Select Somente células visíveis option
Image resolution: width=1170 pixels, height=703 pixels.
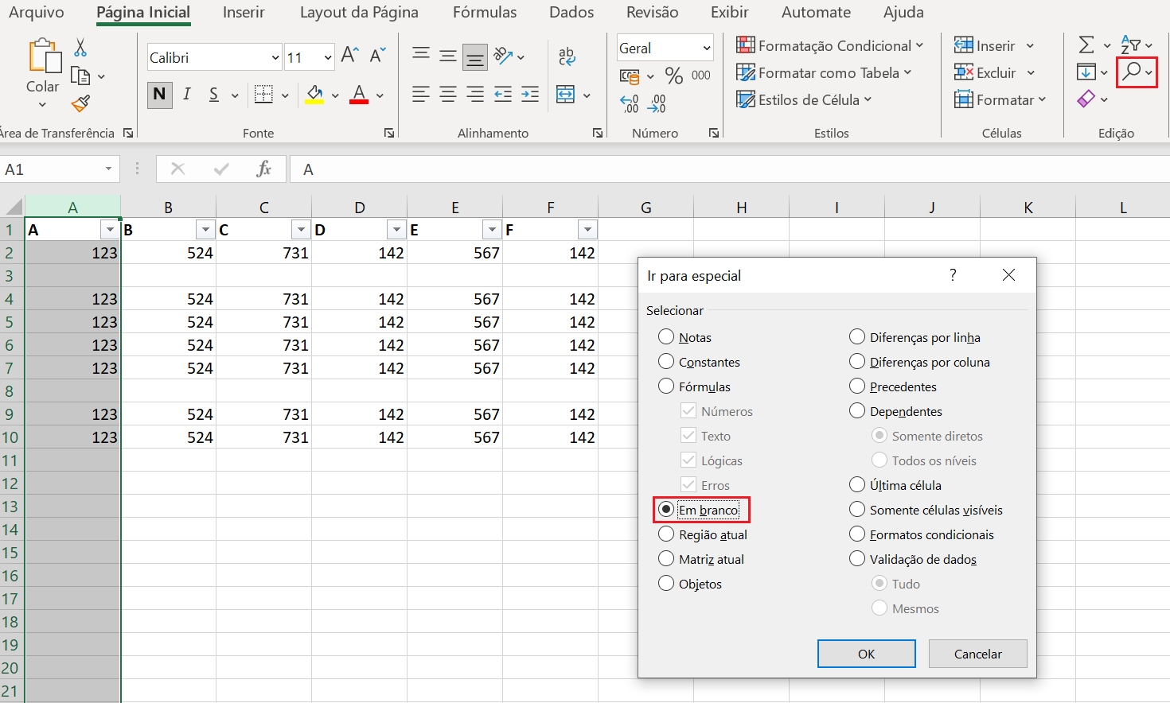(857, 510)
